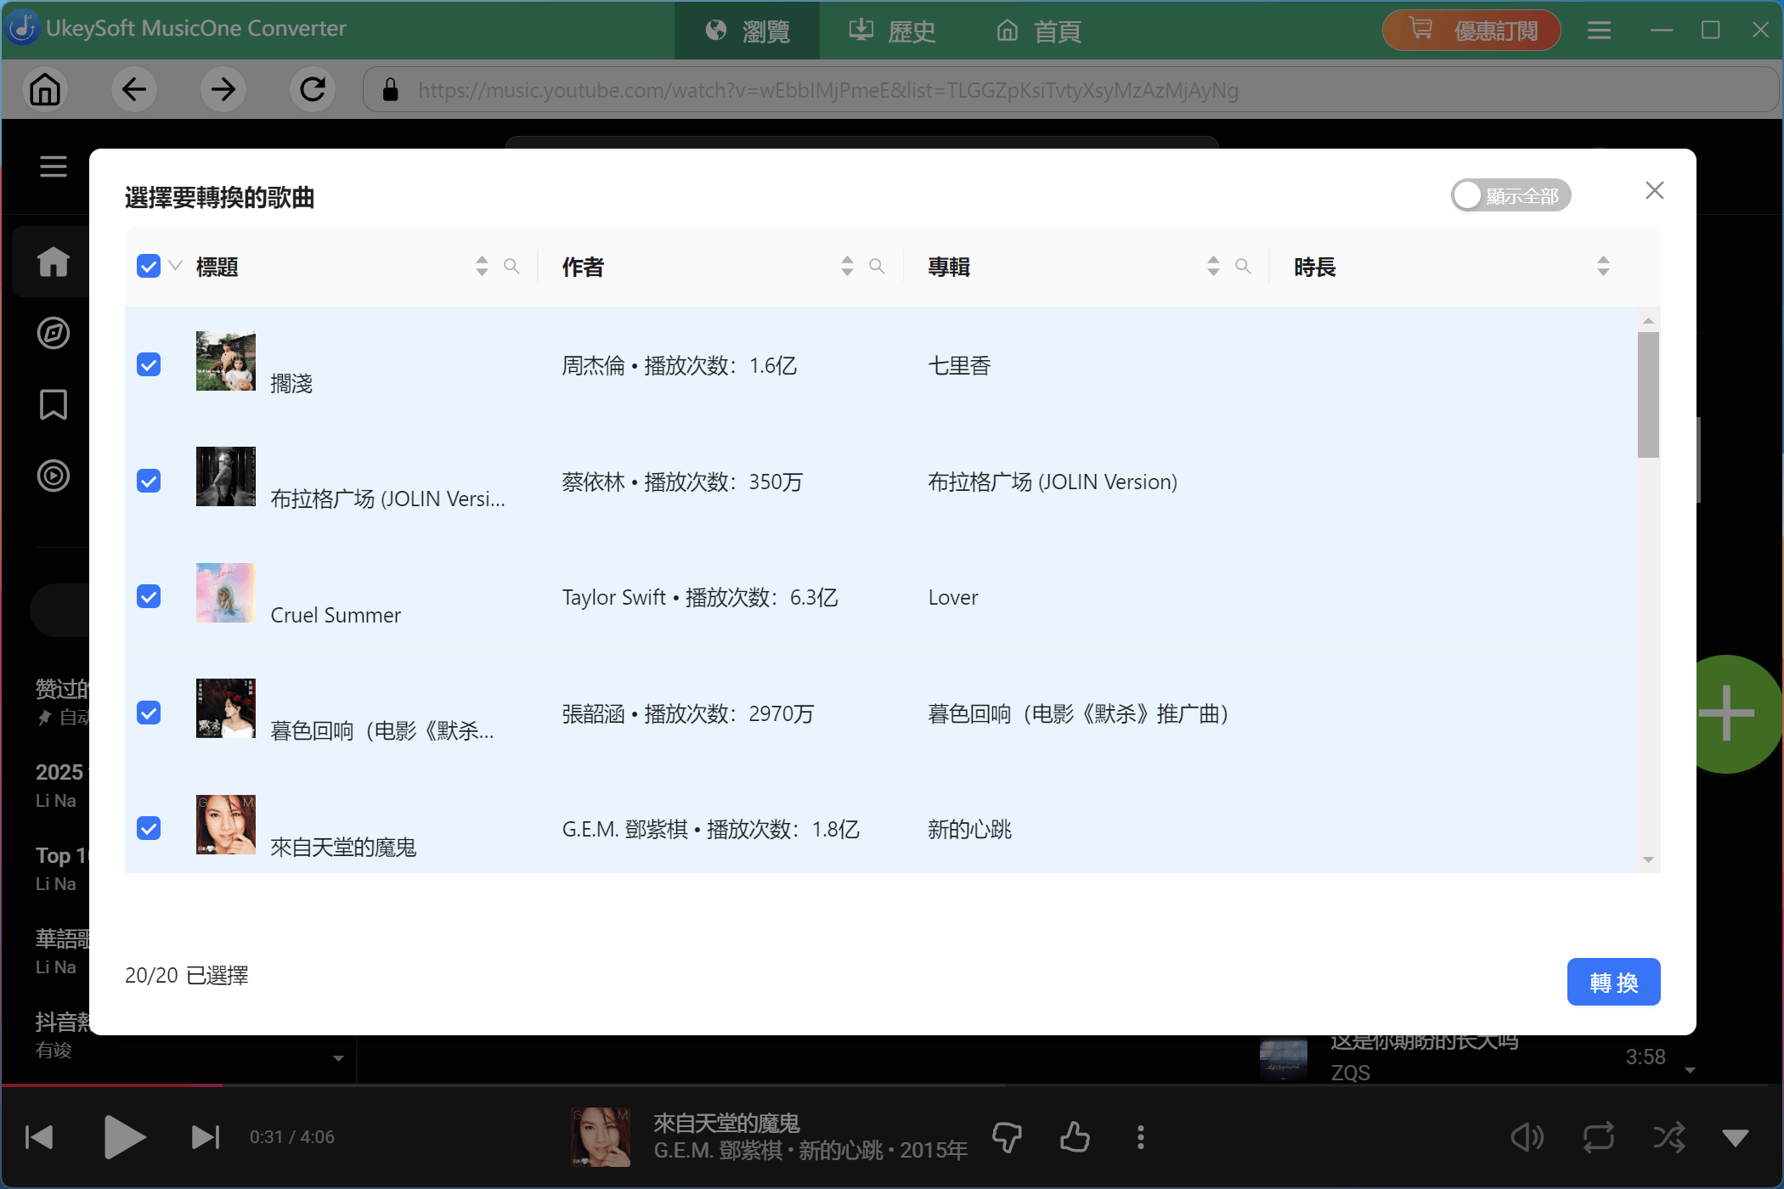Image resolution: width=1784 pixels, height=1189 pixels.
Task: Like the currently playing song
Action: click(x=1074, y=1136)
